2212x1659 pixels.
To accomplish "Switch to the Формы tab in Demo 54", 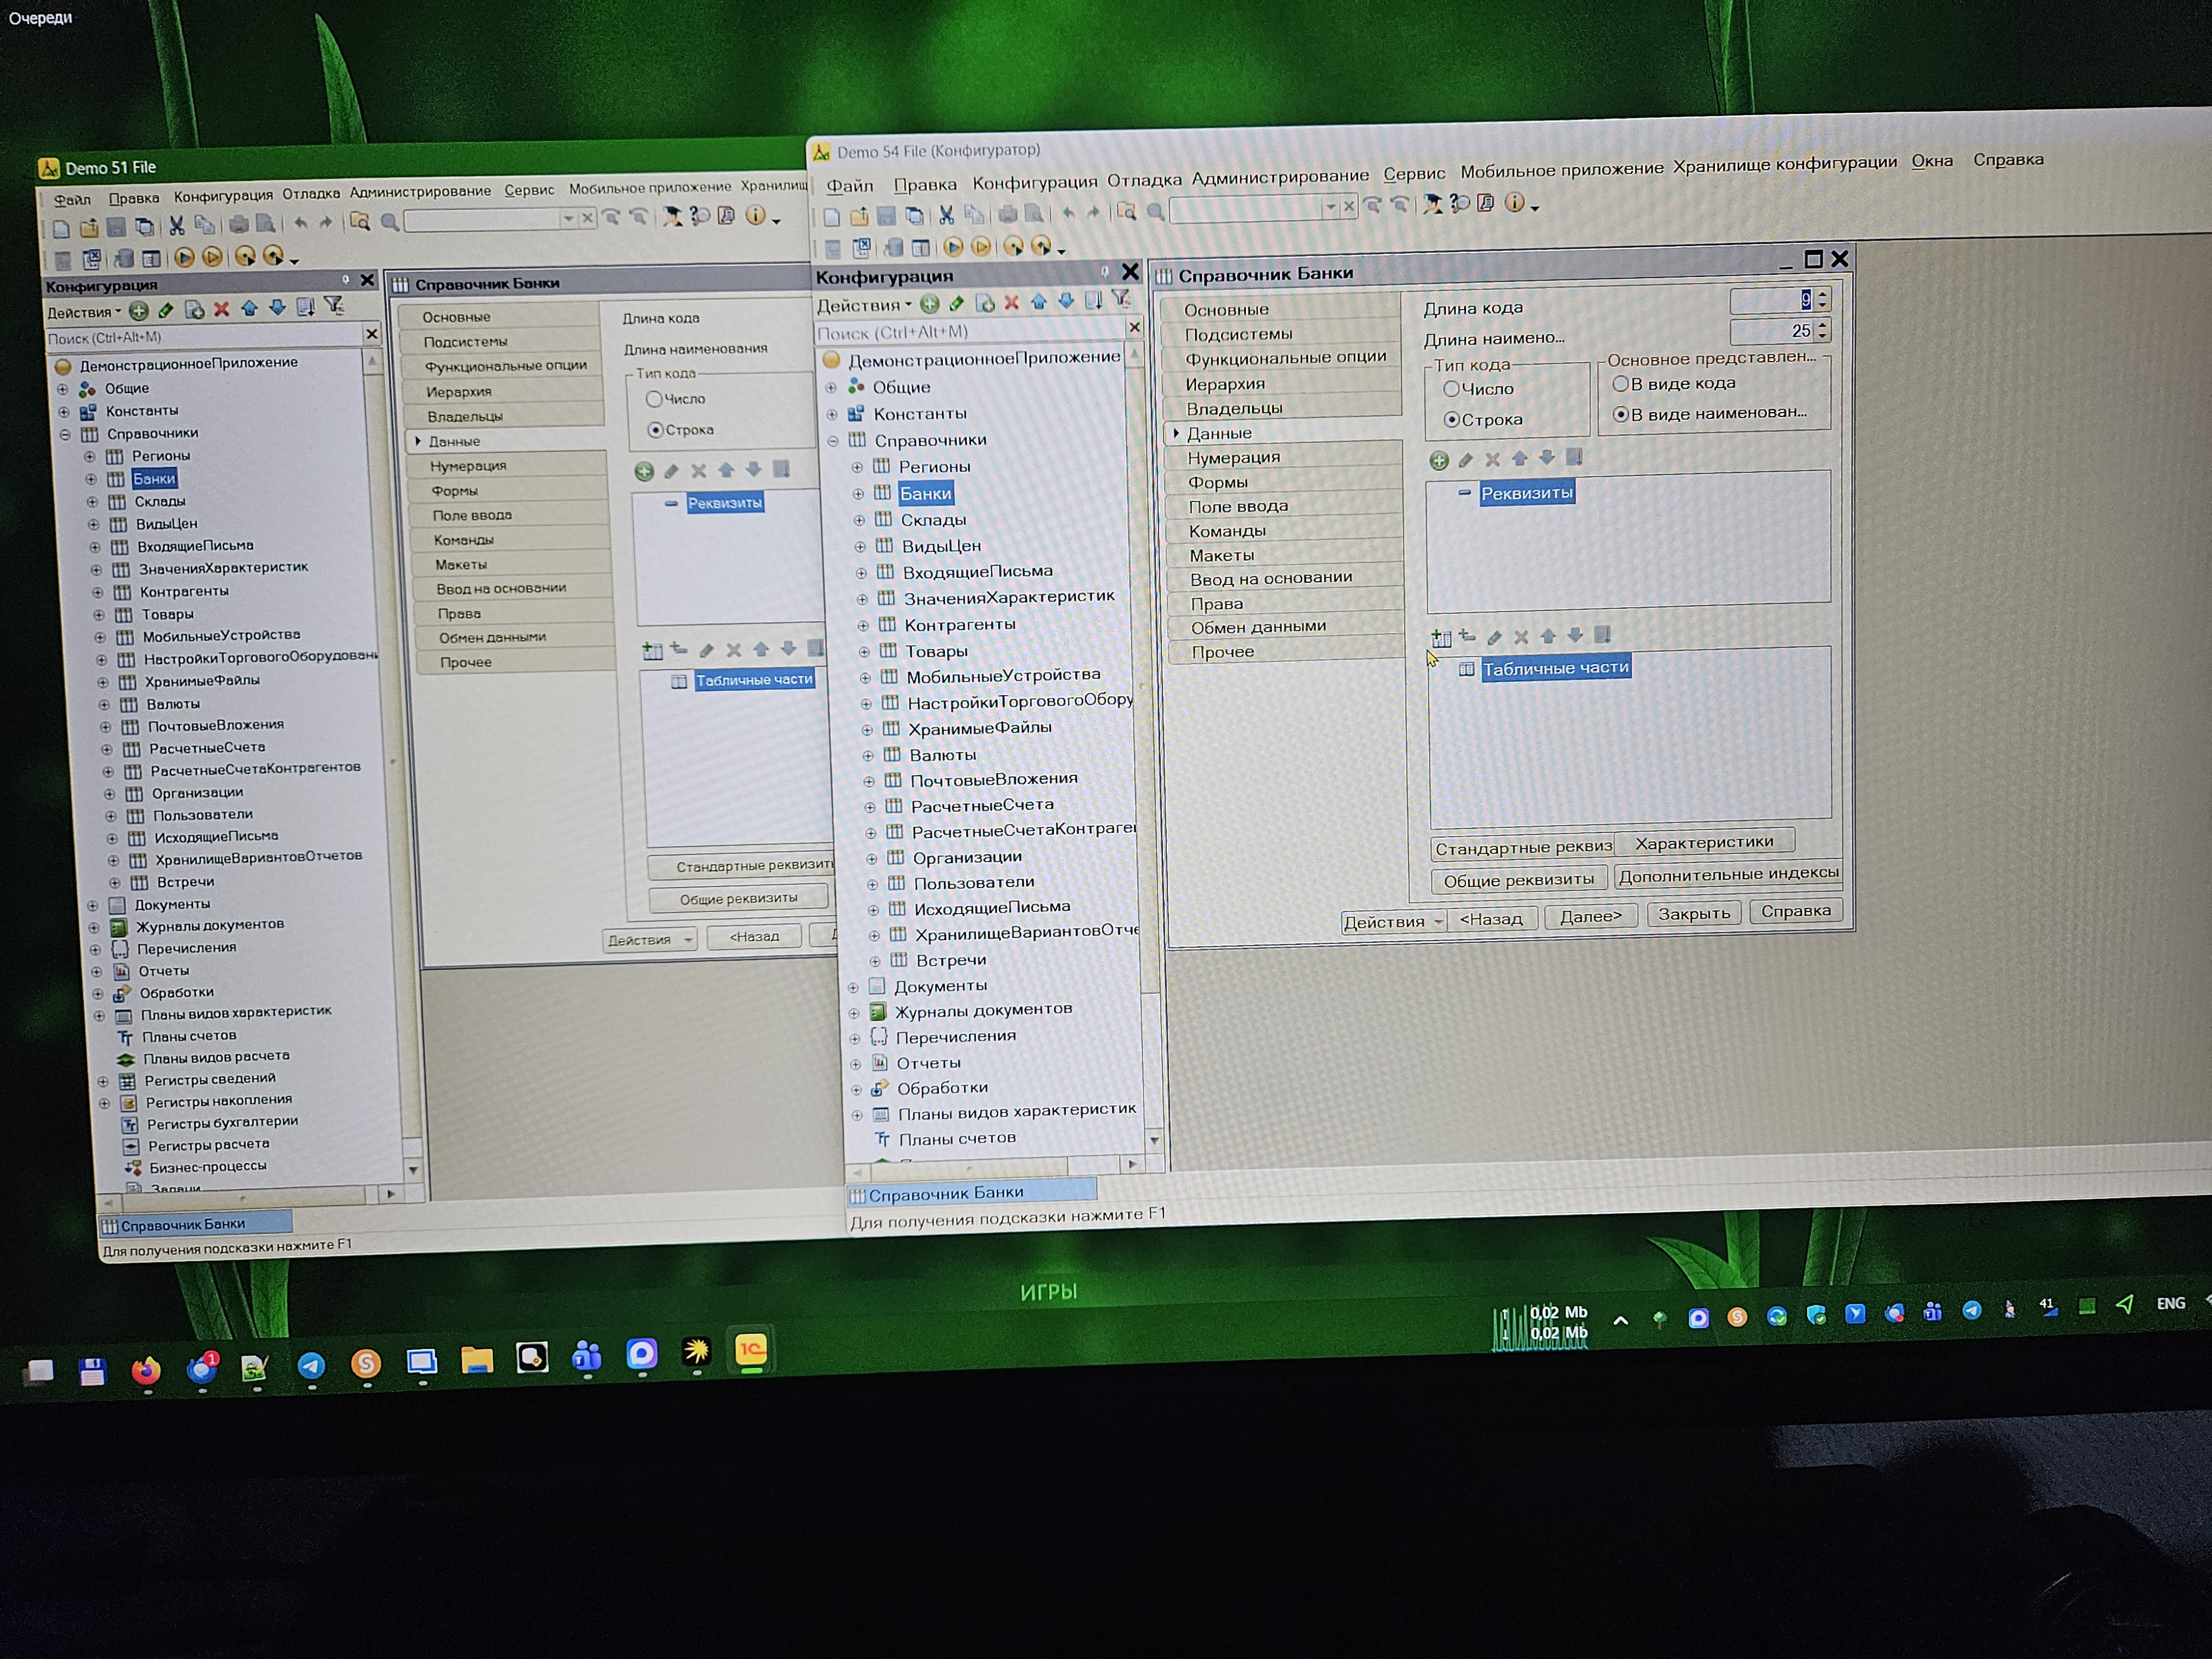I will pyautogui.click(x=1285, y=482).
